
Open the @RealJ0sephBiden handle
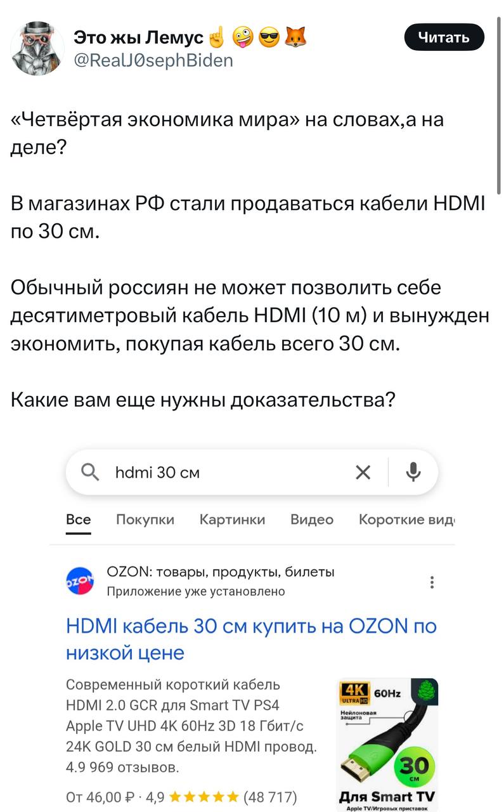154,60
